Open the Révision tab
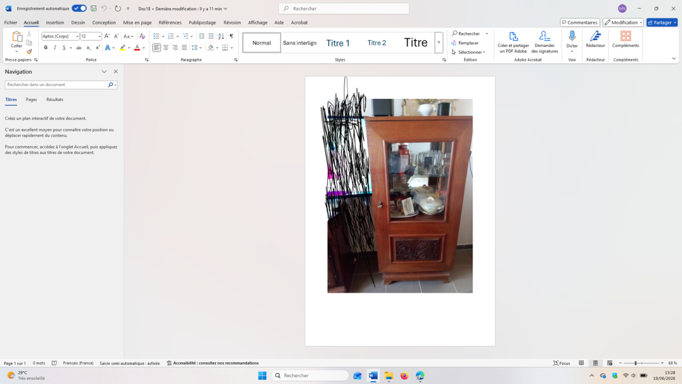The image size is (682, 384). (232, 23)
